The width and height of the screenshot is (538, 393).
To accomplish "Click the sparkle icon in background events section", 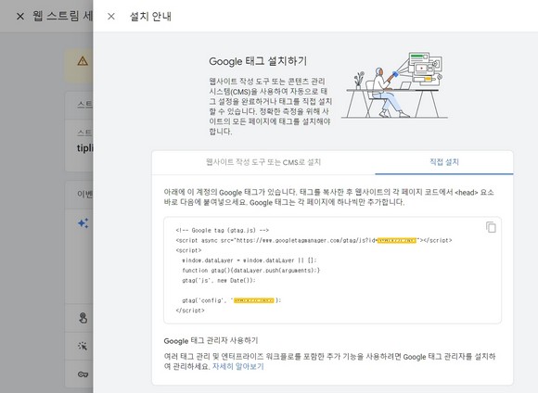I will coord(83,223).
